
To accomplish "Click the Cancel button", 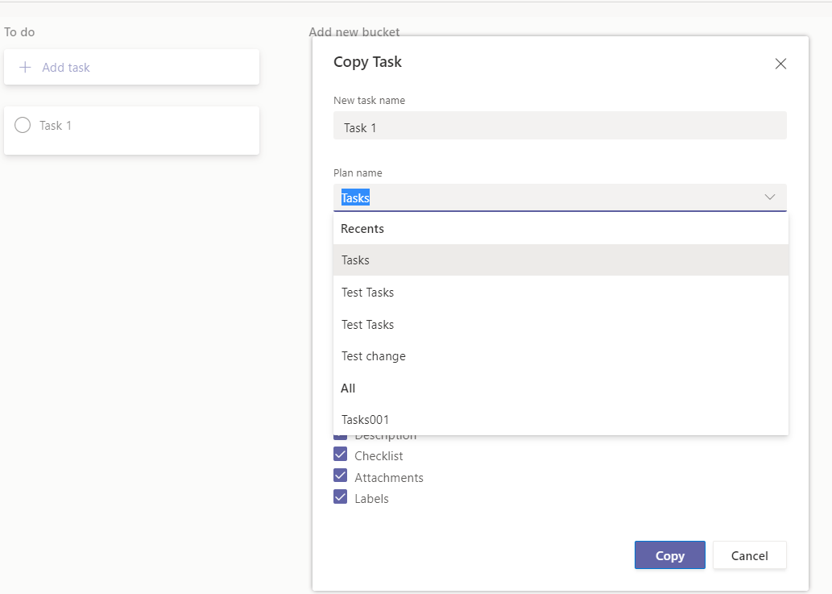I will [749, 555].
